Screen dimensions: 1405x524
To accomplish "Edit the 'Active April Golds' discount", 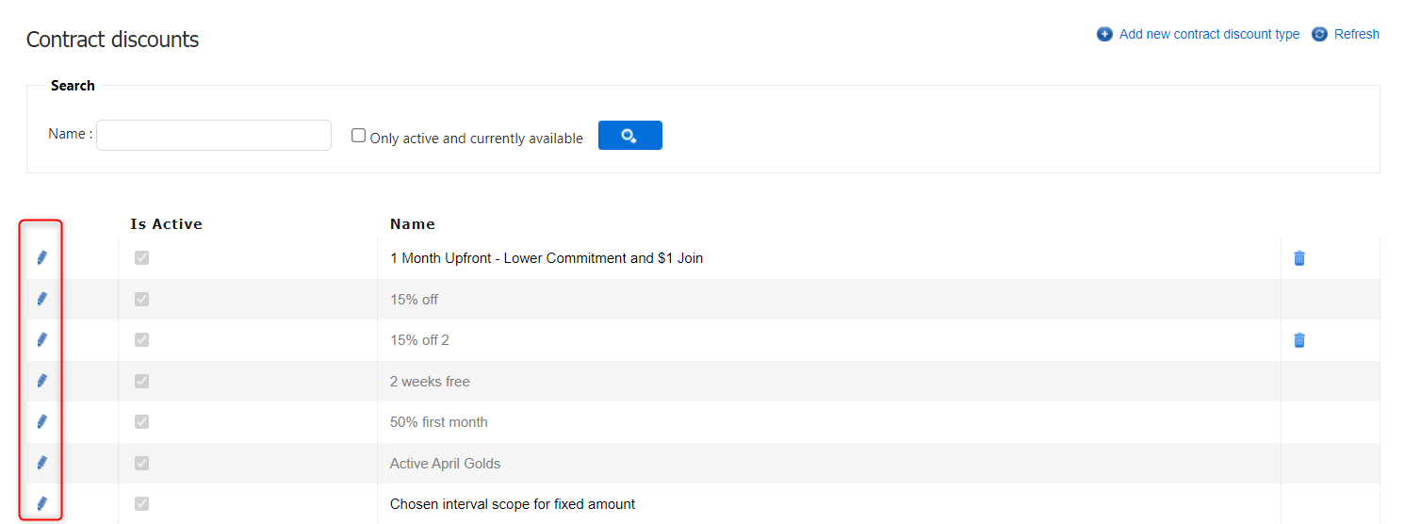I will [x=41, y=463].
